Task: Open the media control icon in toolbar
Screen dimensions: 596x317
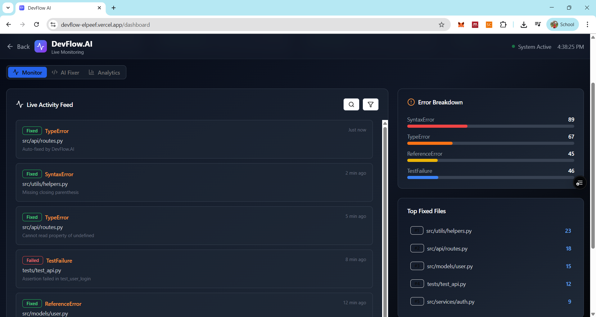Action: (538, 25)
